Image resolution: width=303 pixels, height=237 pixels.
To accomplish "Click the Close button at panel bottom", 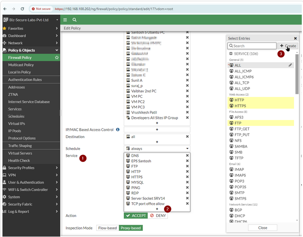I will 263,228.
